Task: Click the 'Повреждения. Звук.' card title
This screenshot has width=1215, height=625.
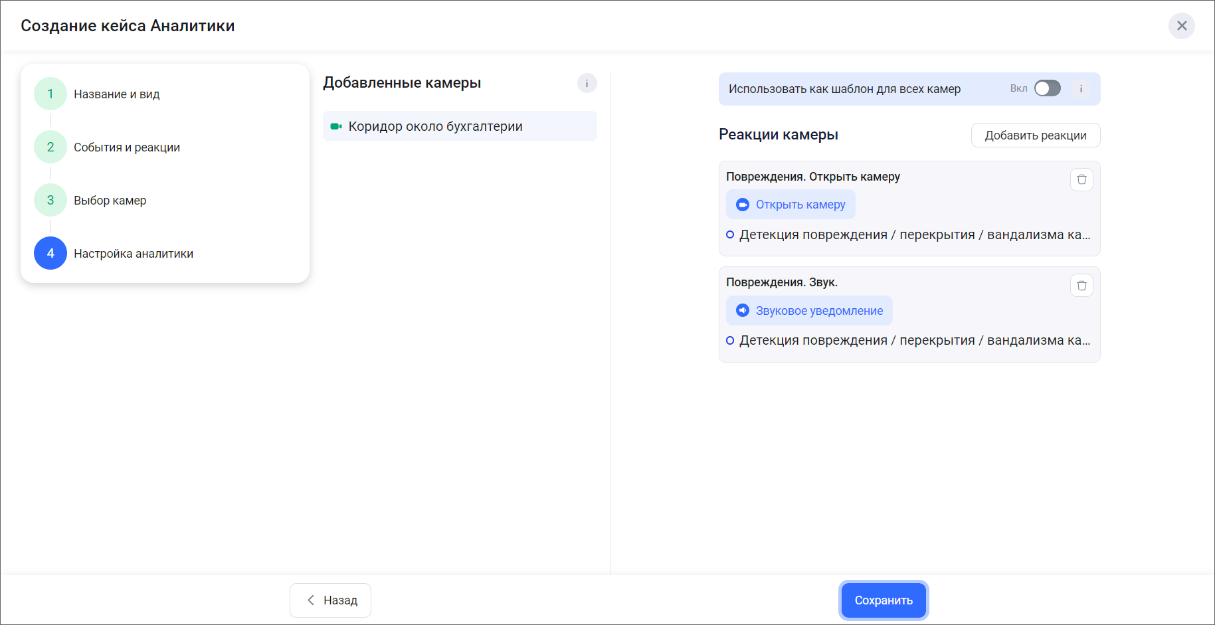Action: (781, 282)
